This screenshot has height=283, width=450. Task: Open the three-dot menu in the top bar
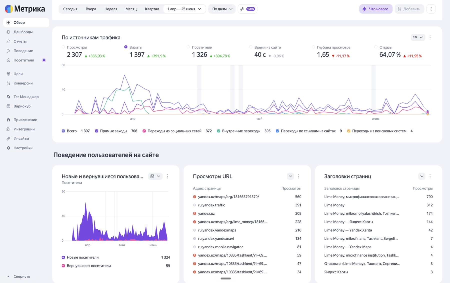tap(431, 9)
